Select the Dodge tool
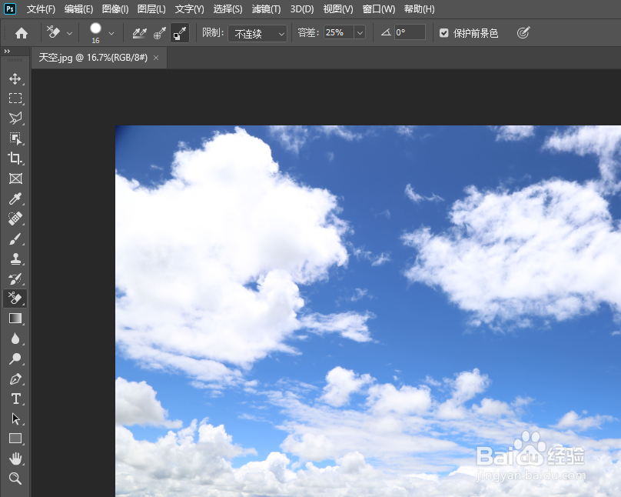The width and height of the screenshot is (621, 497). point(15,359)
